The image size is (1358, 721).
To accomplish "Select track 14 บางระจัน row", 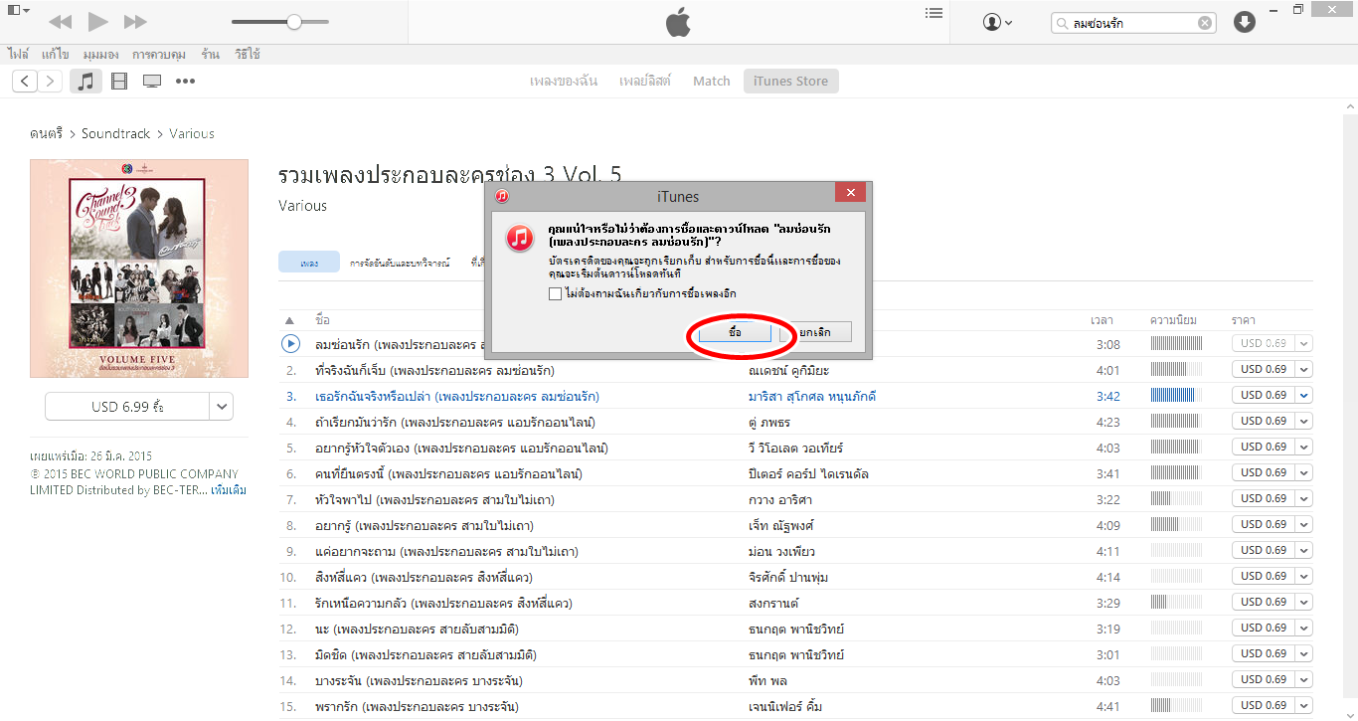I will point(795,680).
